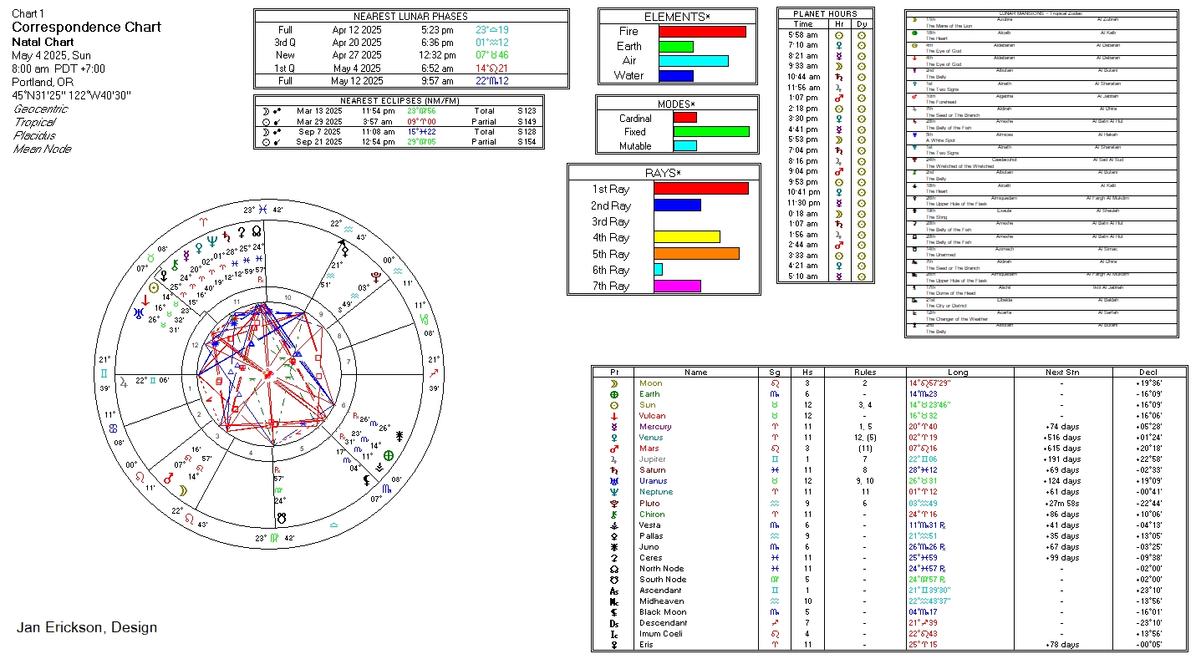Select the Mar 29 2025 partial eclipse row

399,121
